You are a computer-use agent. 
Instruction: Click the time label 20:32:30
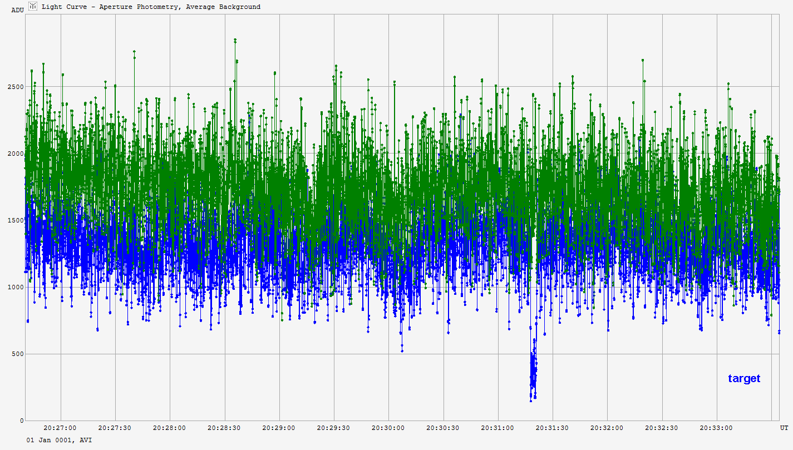click(x=662, y=428)
